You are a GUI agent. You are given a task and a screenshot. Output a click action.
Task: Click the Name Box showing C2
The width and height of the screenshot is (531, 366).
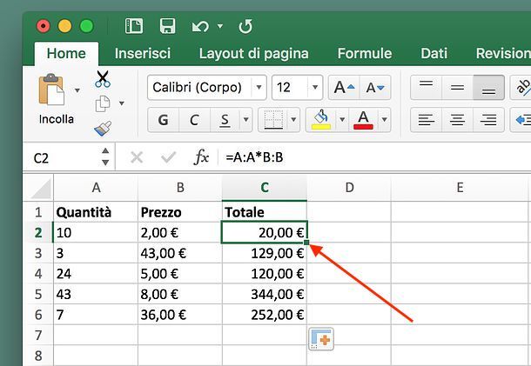pyautogui.click(x=63, y=157)
